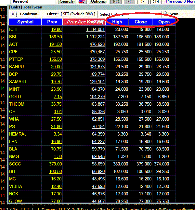Click the Condition tree icon
This screenshot has width=195, height=210.
click(x=15, y=14)
